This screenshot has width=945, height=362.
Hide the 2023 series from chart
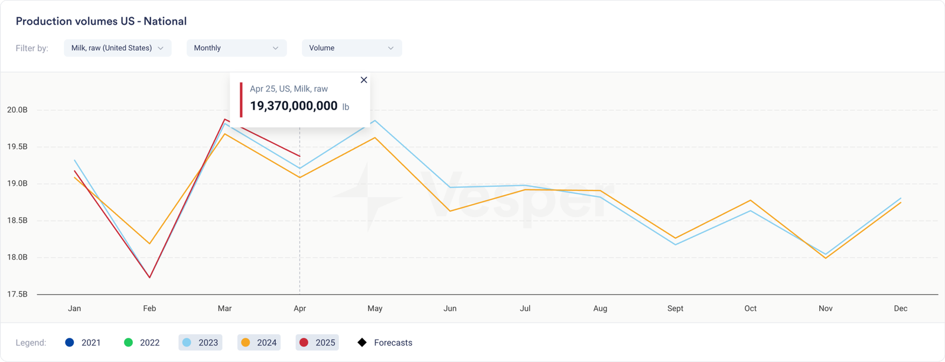201,343
